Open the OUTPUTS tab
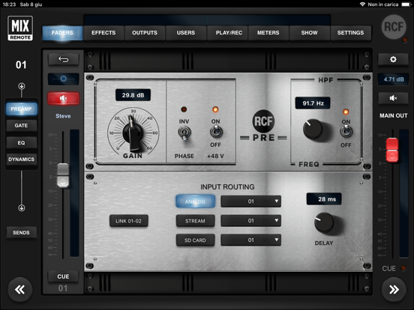Image resolution: width=414 pixels, height=310 pixels. click(x=145, y=33)
